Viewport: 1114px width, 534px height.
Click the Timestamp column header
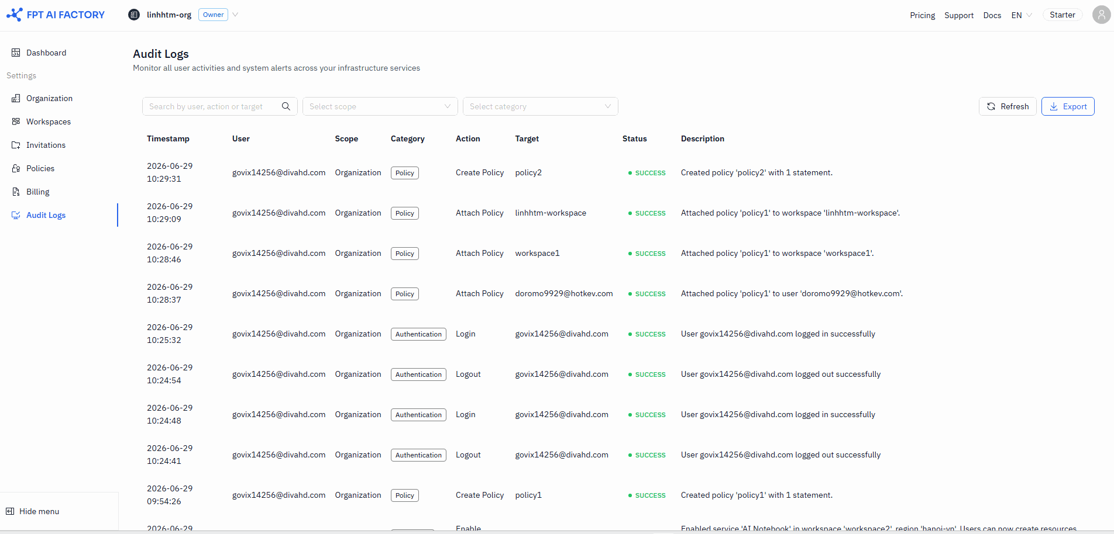[168, 138]
